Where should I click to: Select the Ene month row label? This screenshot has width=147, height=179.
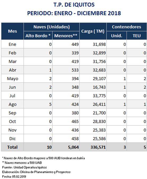tap(12, 44)
